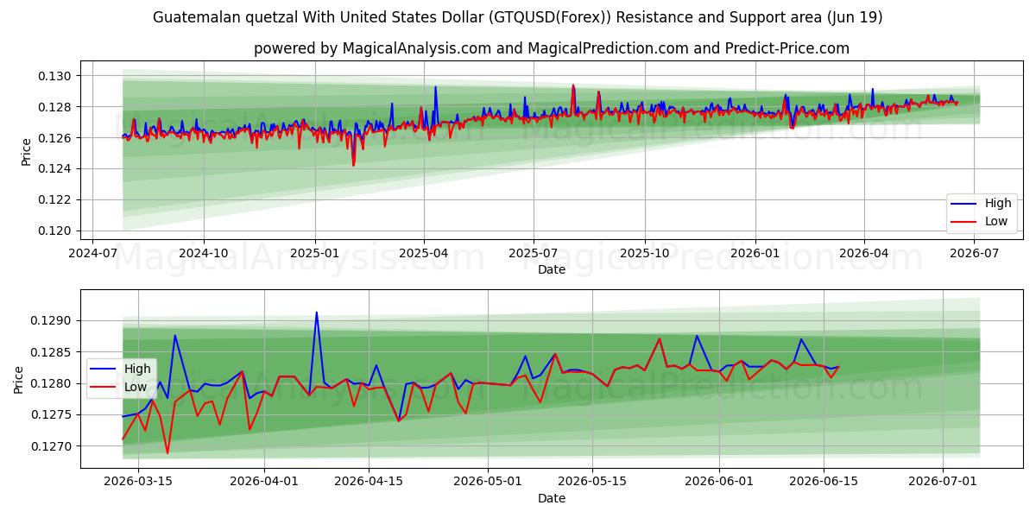Click the 2024-07 x-axis tick label
This screenshot has height=518, width=1036.
click(x=92, y=254)
